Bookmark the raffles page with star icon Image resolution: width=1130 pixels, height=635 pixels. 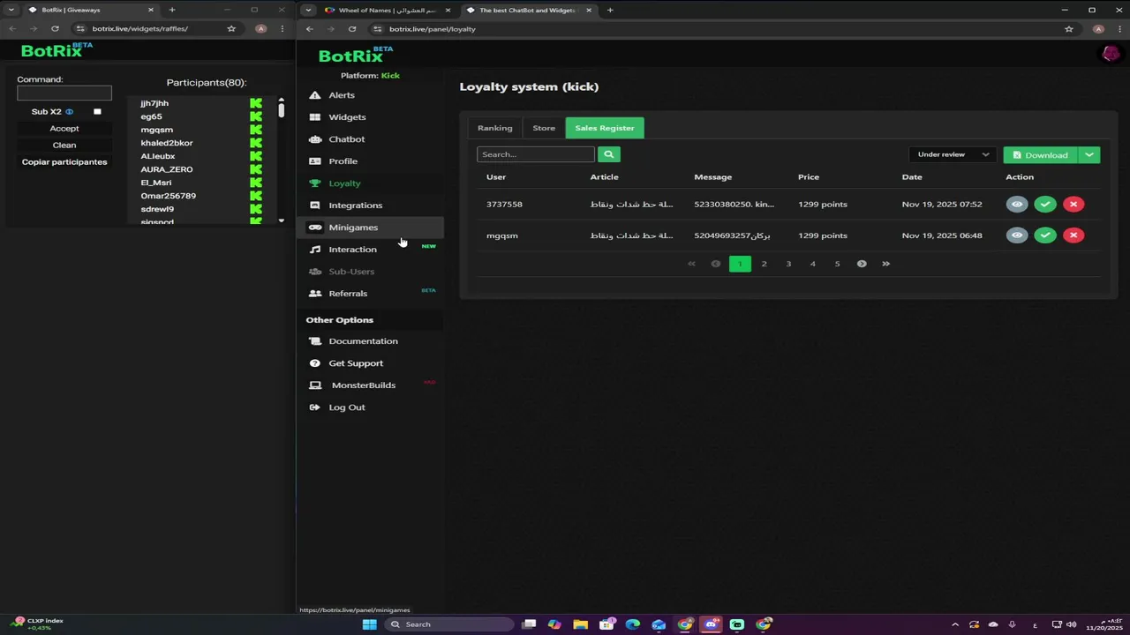[231, 29]
